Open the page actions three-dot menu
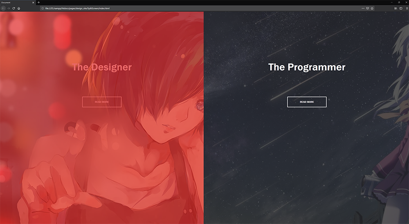Viewport: 409px width, 224px height. point(363,8)
